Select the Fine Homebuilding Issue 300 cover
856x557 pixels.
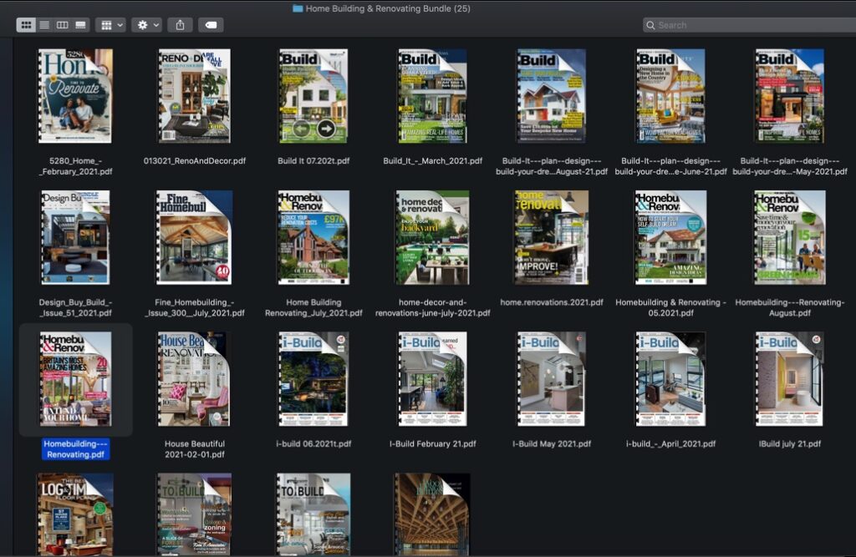coord(195,236)
